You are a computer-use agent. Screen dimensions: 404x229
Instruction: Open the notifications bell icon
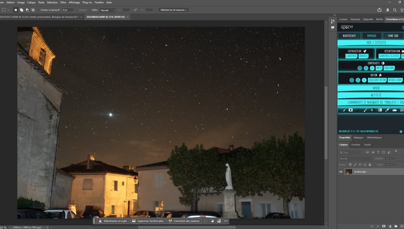pyautogui.click(x=388, y=10)
